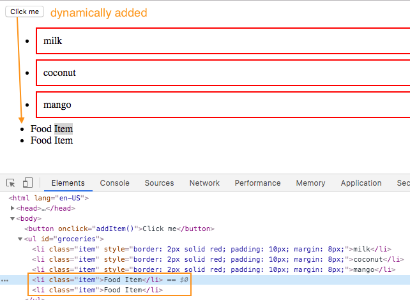Select the coconut li node in the DOM tree
This screenshot has height=300, width=410.
click(218, 259)
